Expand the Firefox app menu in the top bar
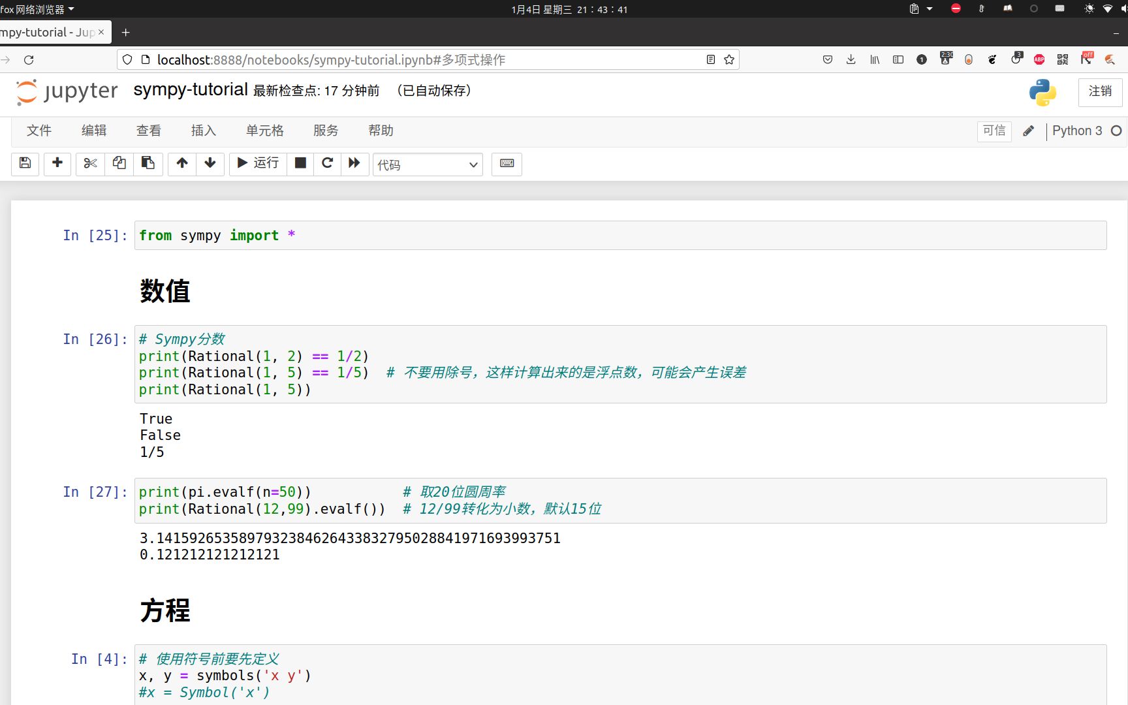The width and height of the screenshot is (1128, 705). [37, 9]
